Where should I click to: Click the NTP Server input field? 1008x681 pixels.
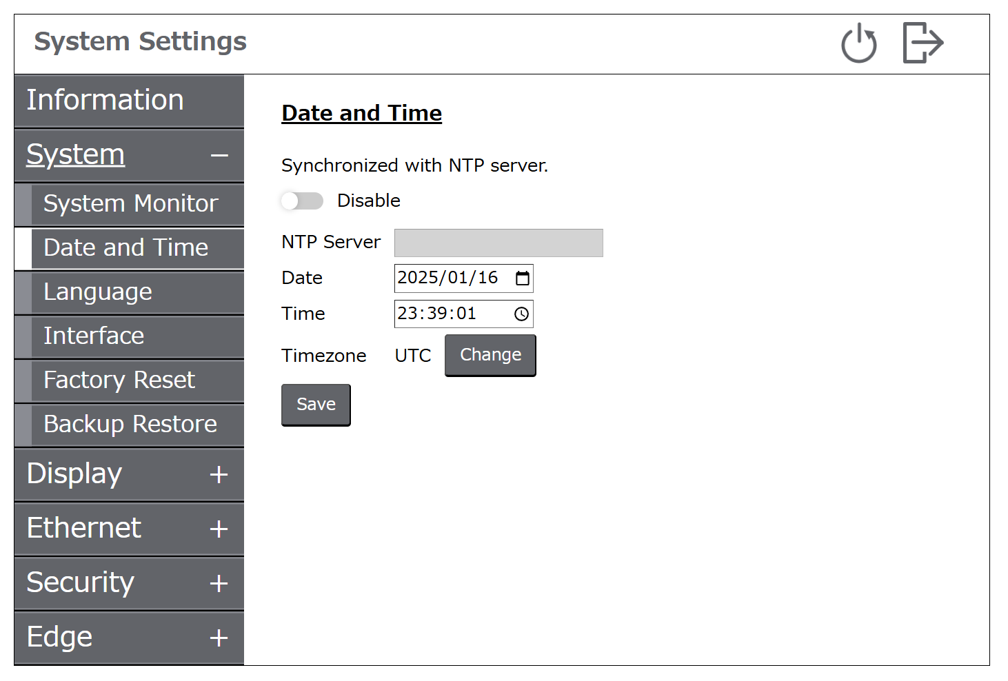tap(498, 243)
